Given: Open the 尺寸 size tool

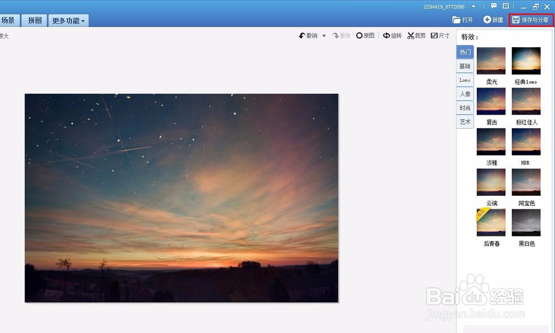Looking at the screenshot, I should coord(440,36).
